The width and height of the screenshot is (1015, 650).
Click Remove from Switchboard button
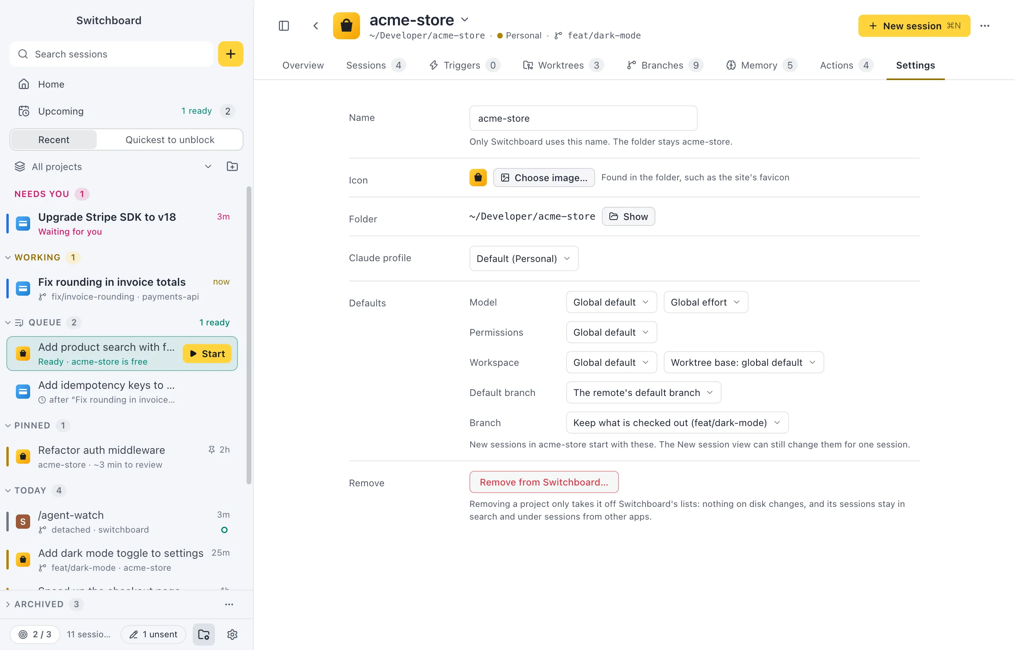click(544, 482)
